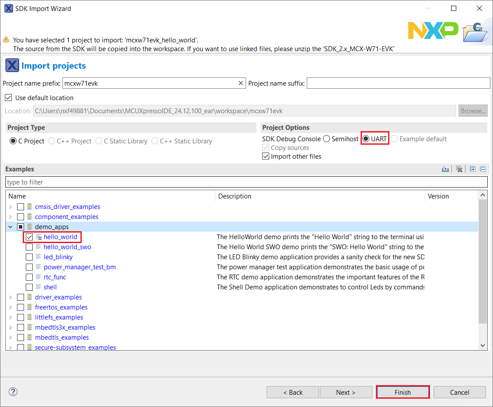Expand the driver_examples tree node
The height and width of the screenshot is (407, 493).
click(x=10, y=297)
